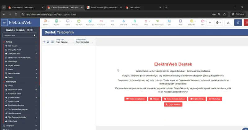Image resolution: width=248 pixels, height=130 pixels.
Task: Click the Video Kütüphanesi button
Action: (x=135, y=99)
